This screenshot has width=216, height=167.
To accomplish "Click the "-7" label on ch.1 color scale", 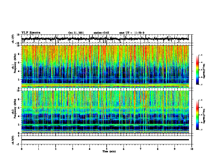I will 201,85.
